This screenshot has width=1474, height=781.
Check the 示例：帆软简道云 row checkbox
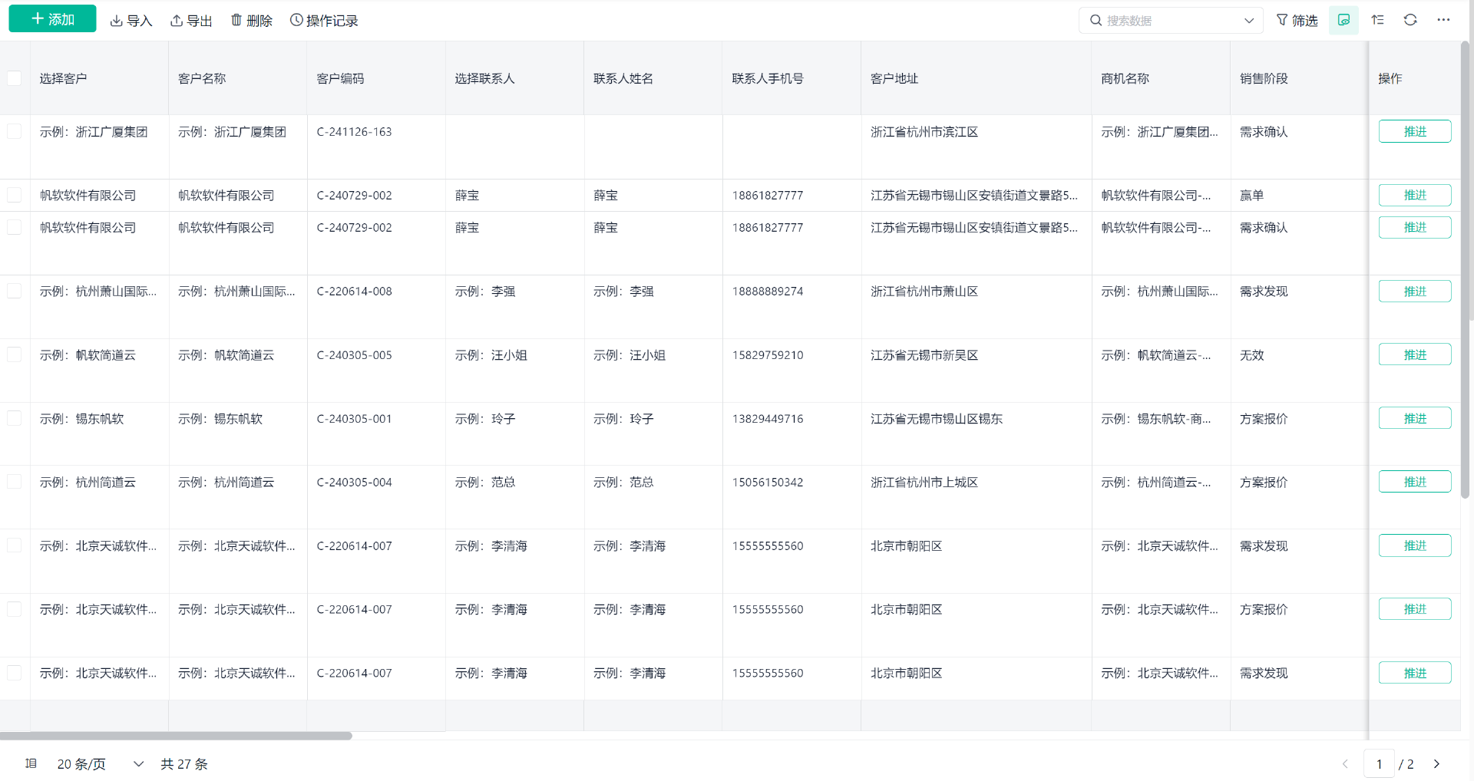tap(14, 354)
